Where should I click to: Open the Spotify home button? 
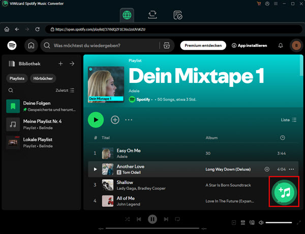31,45
